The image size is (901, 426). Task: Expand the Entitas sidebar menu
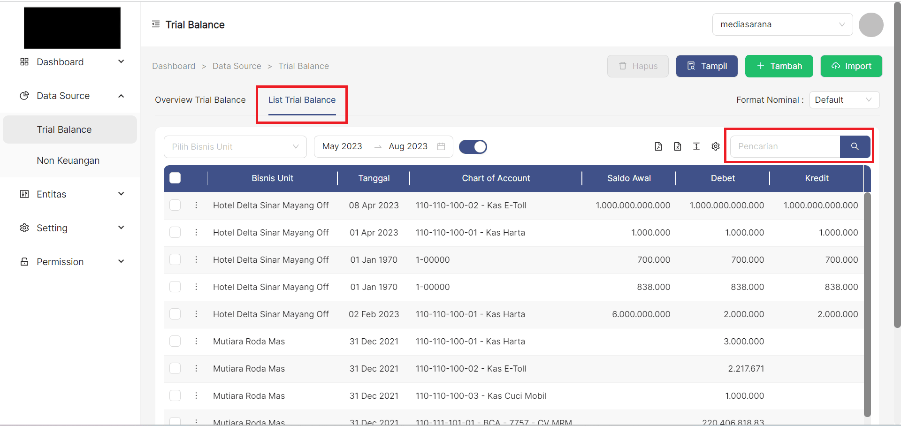(70, 194)
